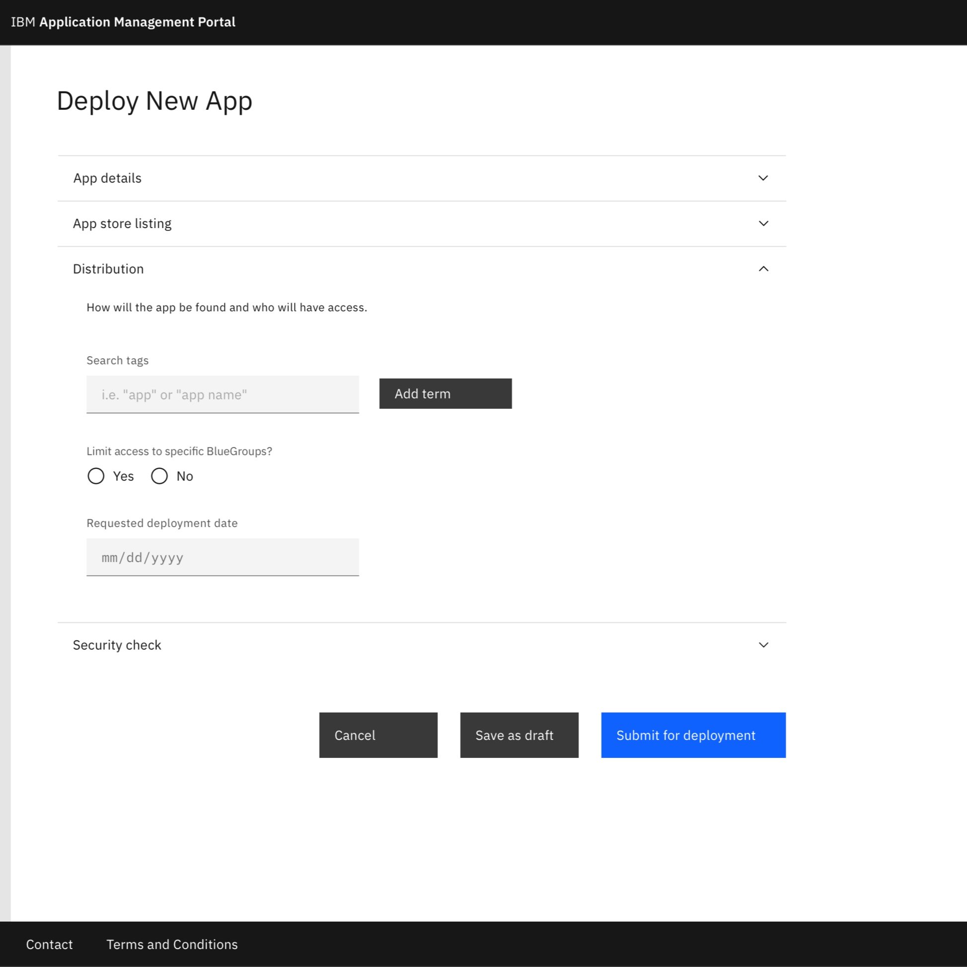Expand the App store listing chevron
967x967 pixels.
click(x=763, y=223)
